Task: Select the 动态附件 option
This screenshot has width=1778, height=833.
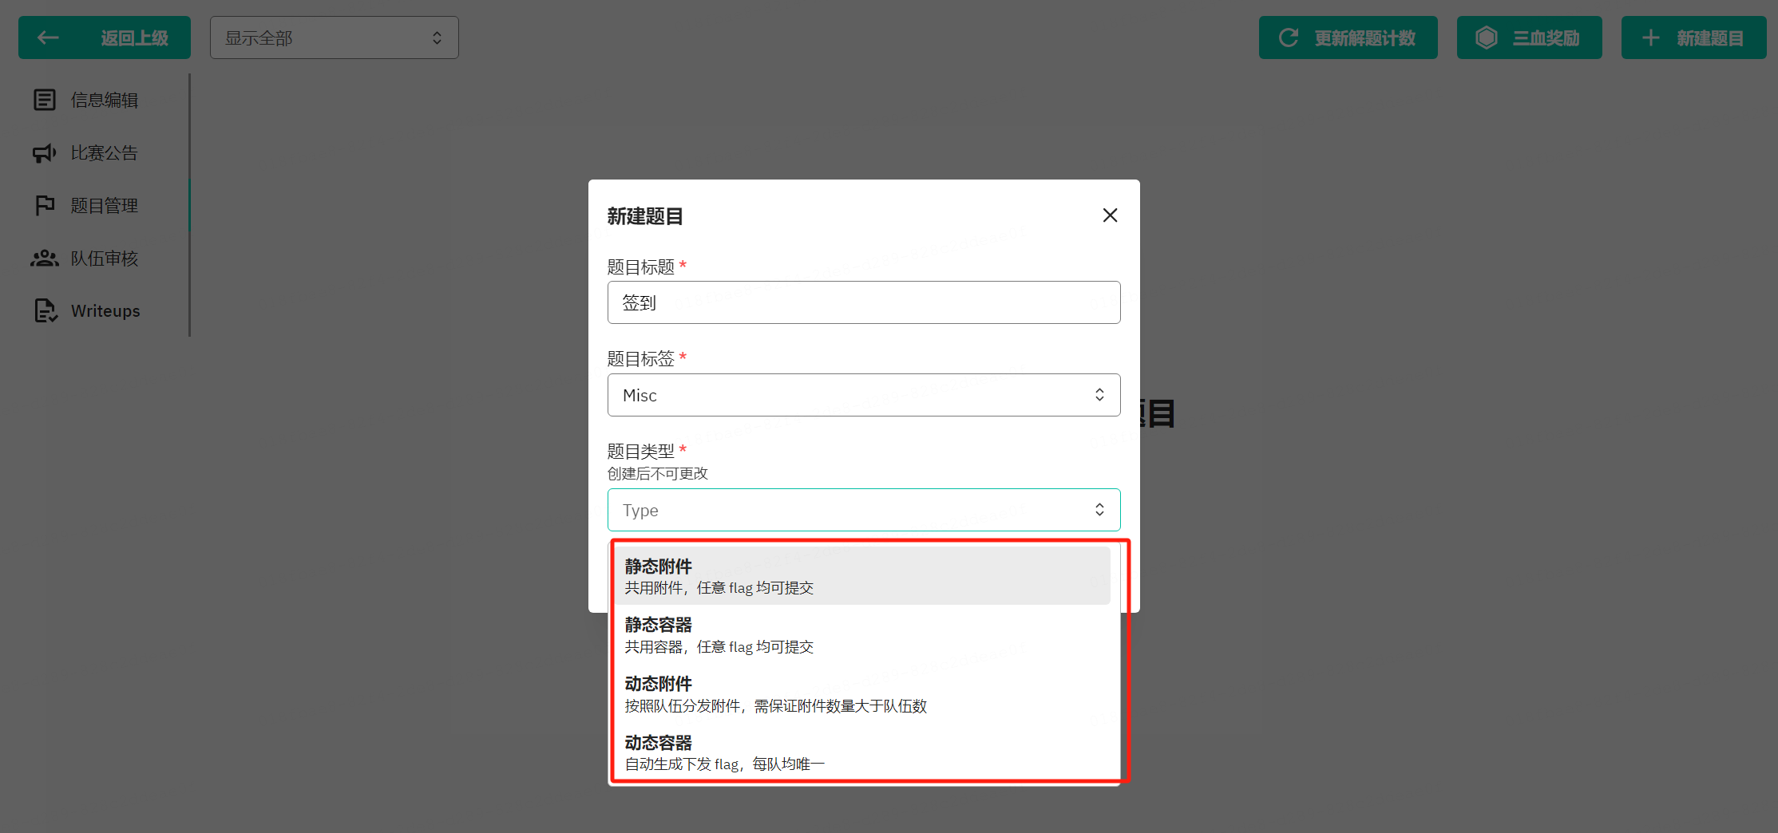Action: pos(861,693)
